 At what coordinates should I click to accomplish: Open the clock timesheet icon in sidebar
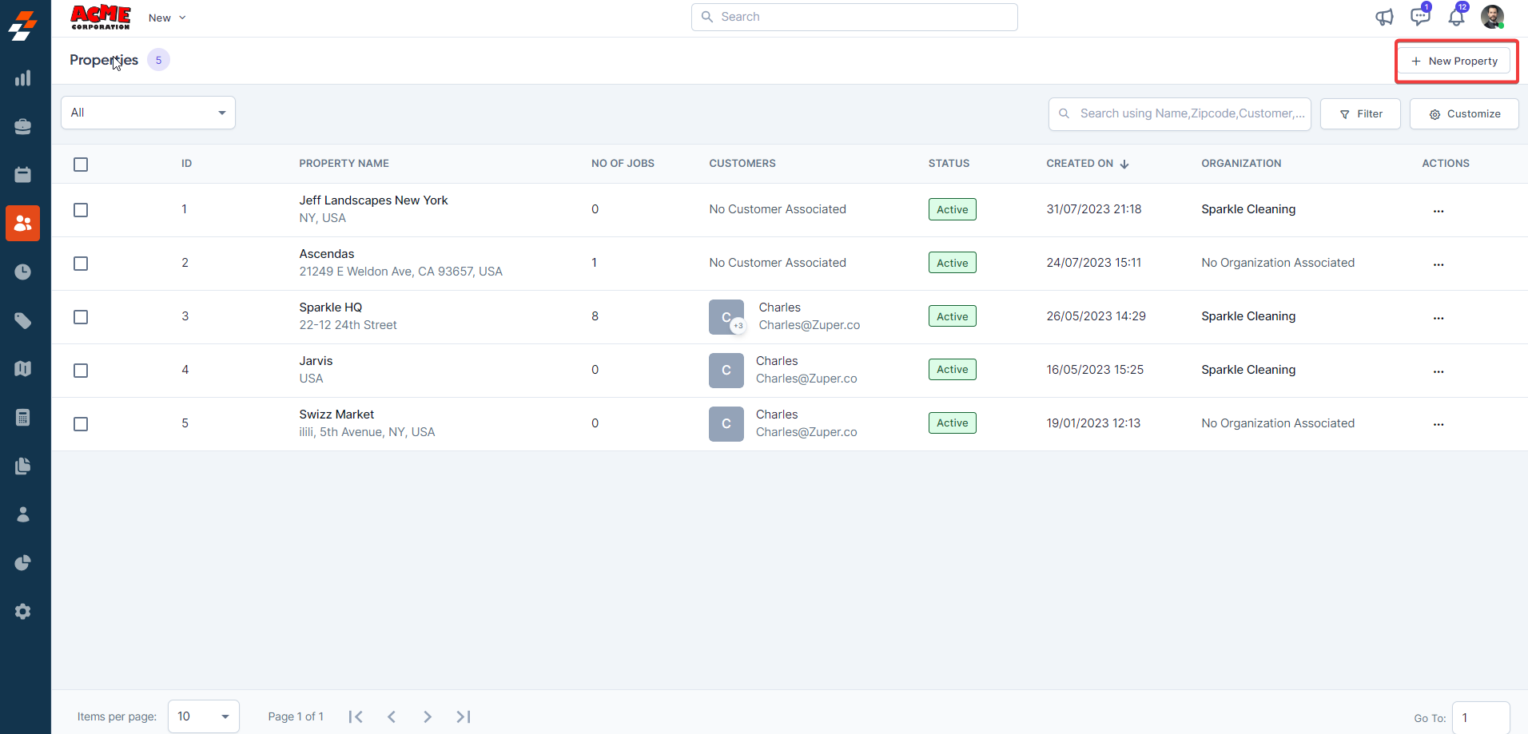[23, 272]
